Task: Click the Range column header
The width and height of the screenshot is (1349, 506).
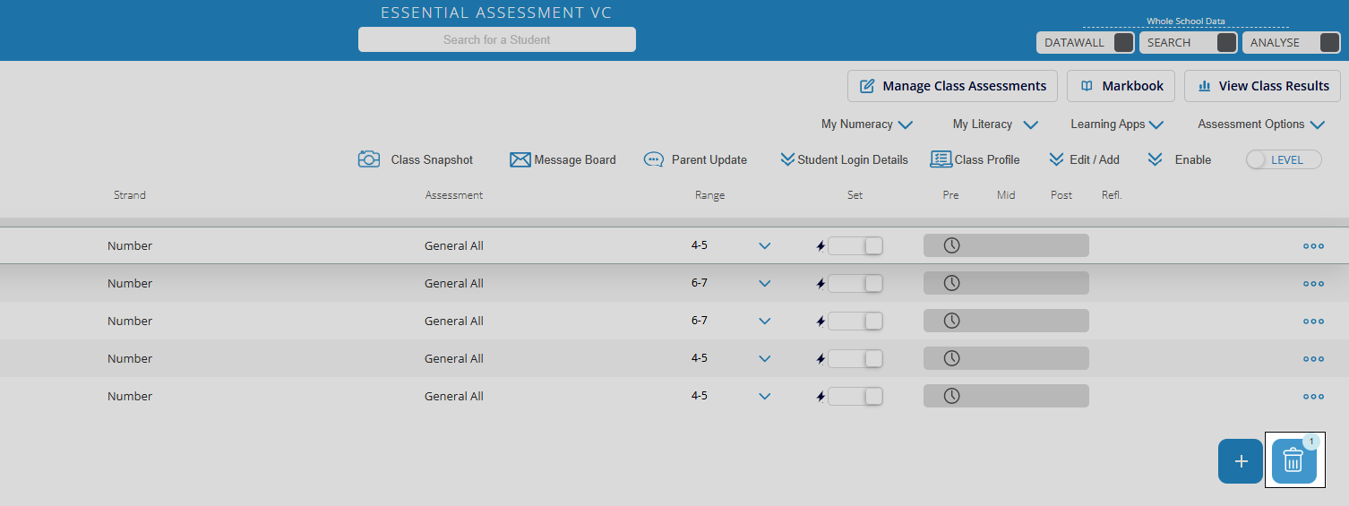Action: pyautogui.click(x=710, y=195)
